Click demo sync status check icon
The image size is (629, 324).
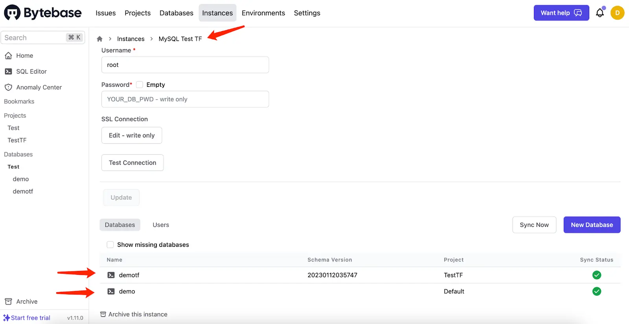[x=597, y=291]
